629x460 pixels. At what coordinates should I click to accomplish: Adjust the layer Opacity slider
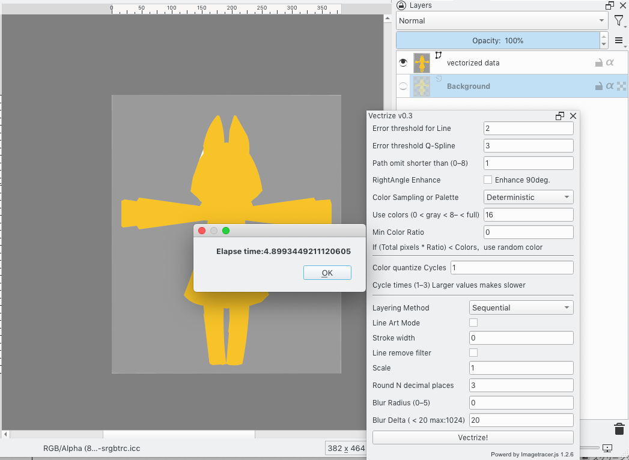[497, 41]
